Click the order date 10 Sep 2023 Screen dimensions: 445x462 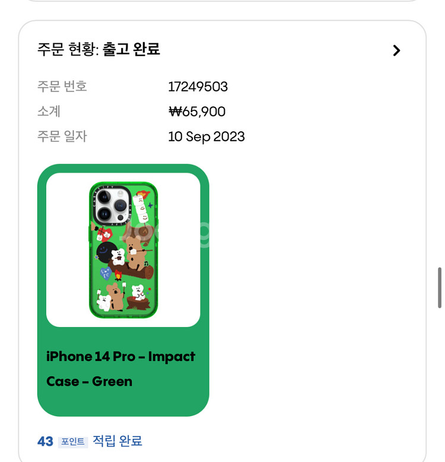tap(206, 137)
